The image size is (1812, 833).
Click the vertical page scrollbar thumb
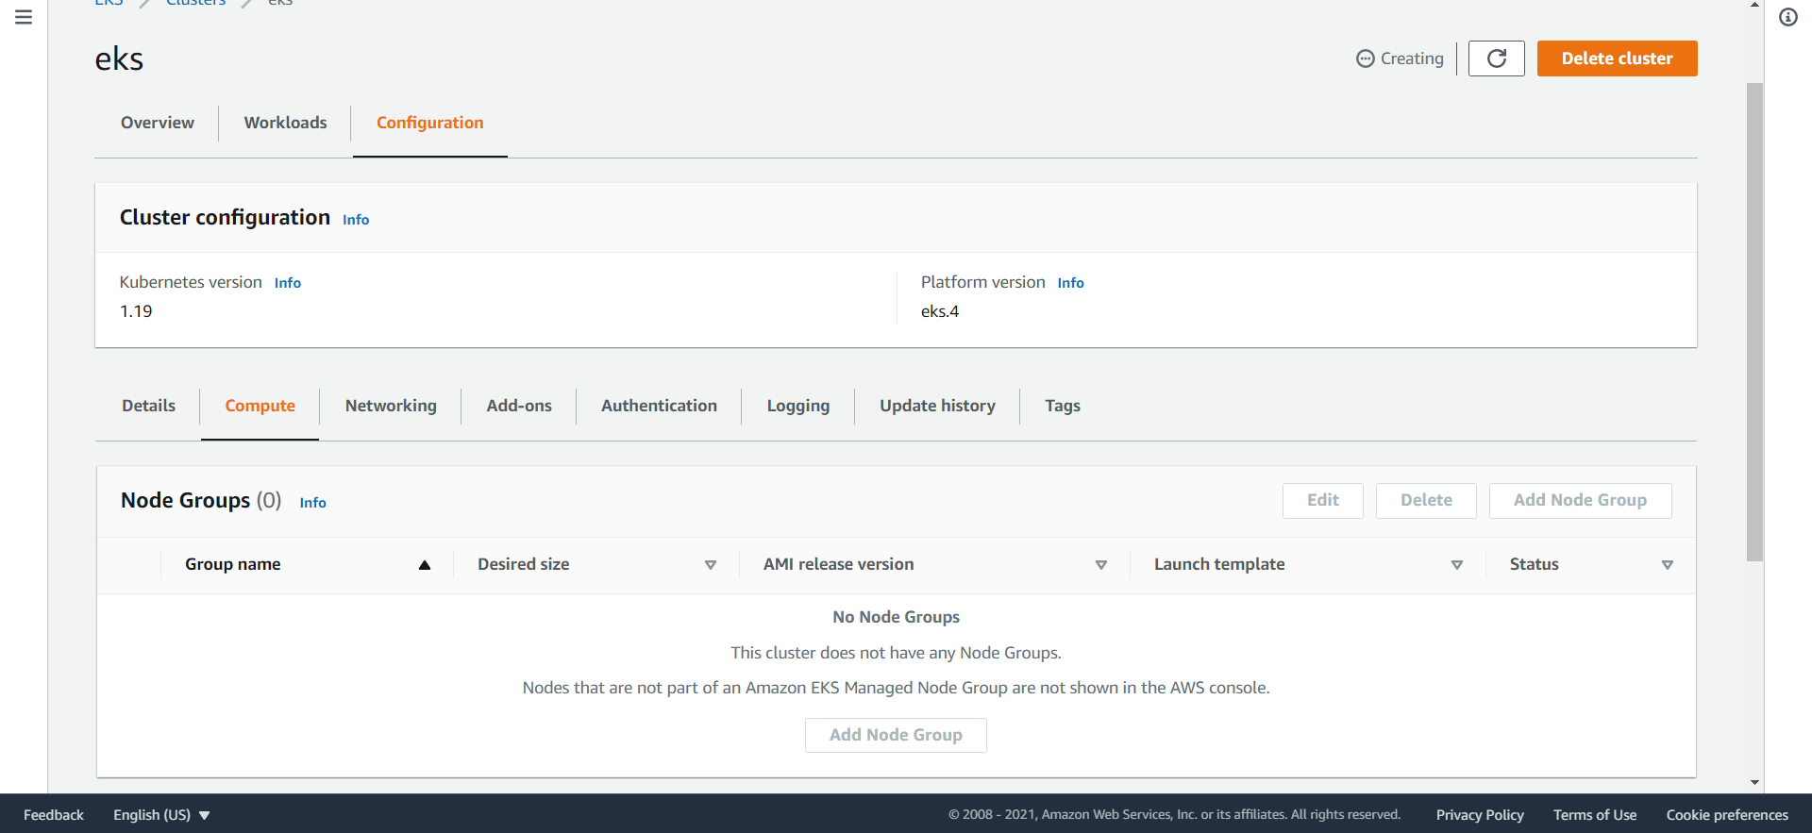[x=1754, y=322]
